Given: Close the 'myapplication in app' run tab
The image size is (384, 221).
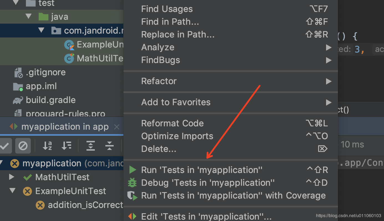Looking at the screenshot, I should click(x=117, y=127).
